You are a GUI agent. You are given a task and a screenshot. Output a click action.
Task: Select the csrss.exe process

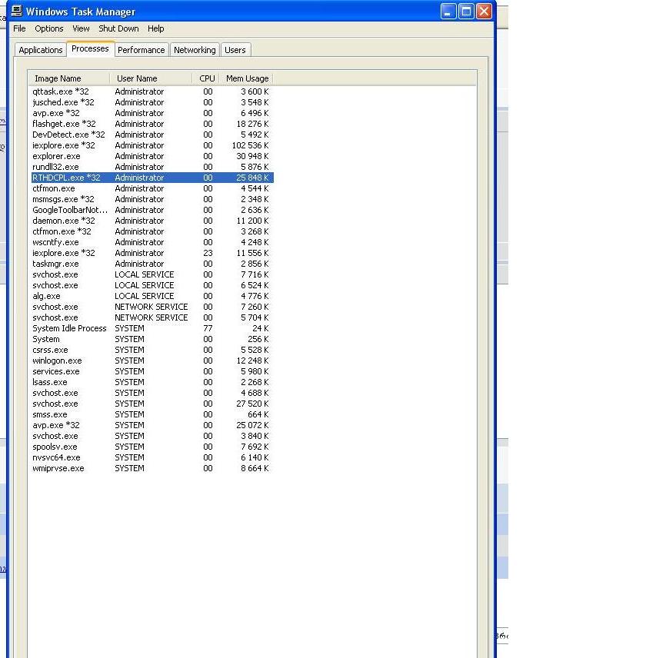tap(152, 350)
